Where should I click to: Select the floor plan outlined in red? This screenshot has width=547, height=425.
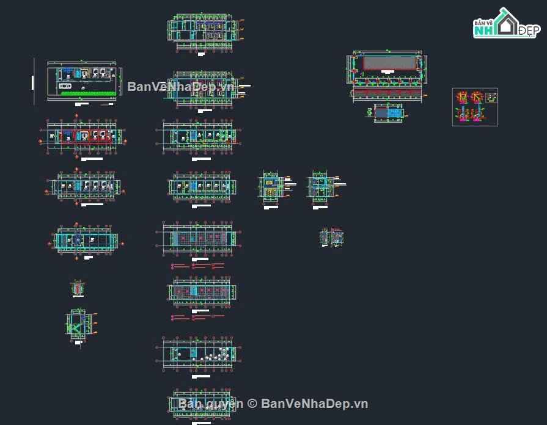83,136
